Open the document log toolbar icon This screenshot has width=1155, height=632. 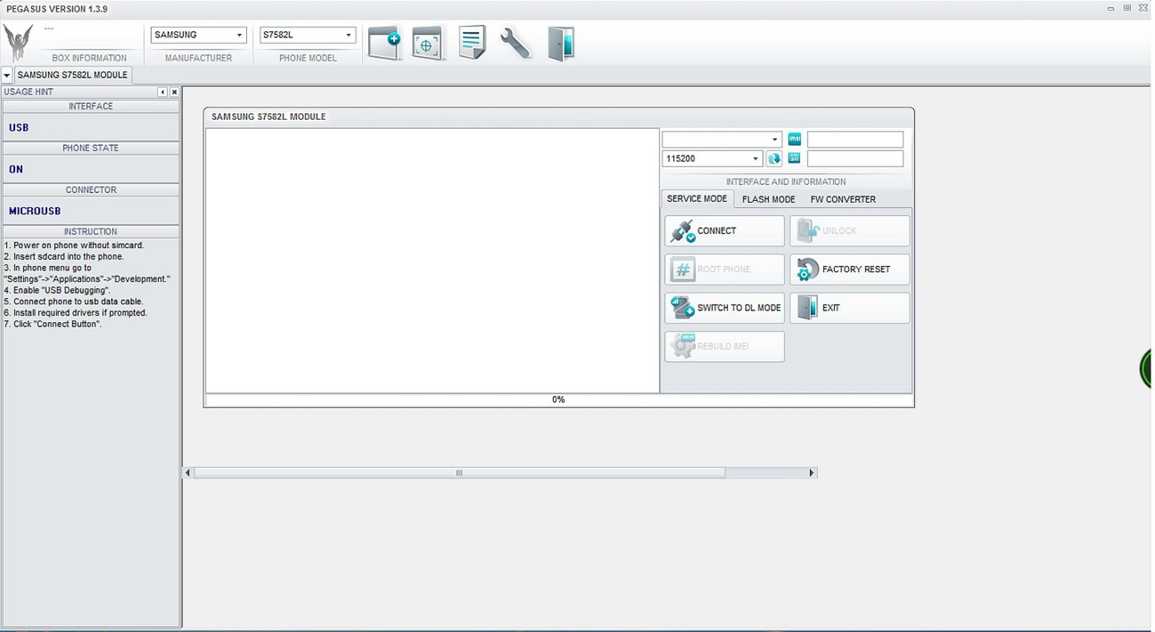tap(472, 42)
